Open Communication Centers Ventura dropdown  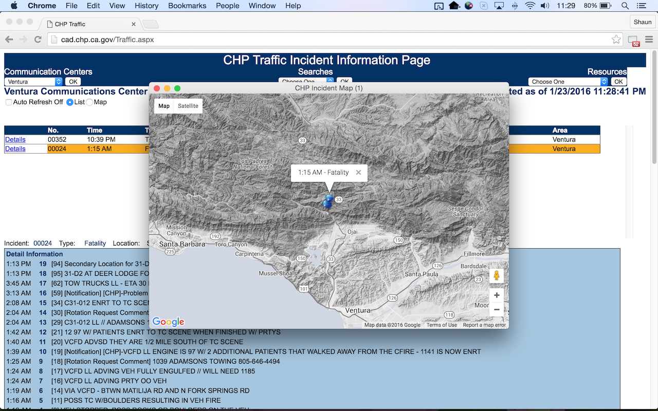(x=33, y=82)
